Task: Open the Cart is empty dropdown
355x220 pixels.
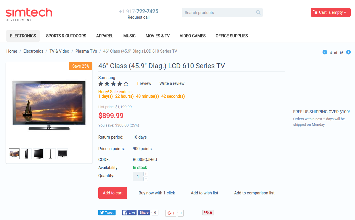Action: click(331, 12)
